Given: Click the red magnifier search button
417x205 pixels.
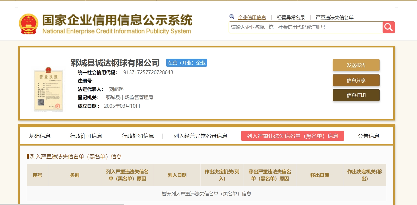Looking at the screenshot, I should coord(388,27).
